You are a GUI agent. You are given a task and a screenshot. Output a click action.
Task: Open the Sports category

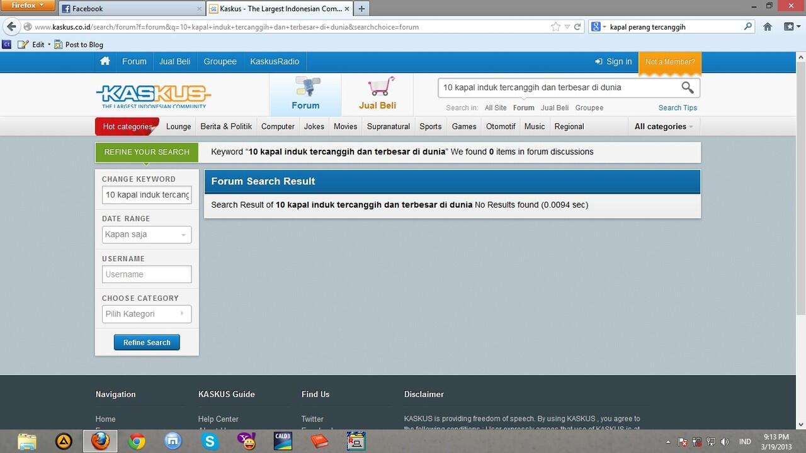coord(431,126)
